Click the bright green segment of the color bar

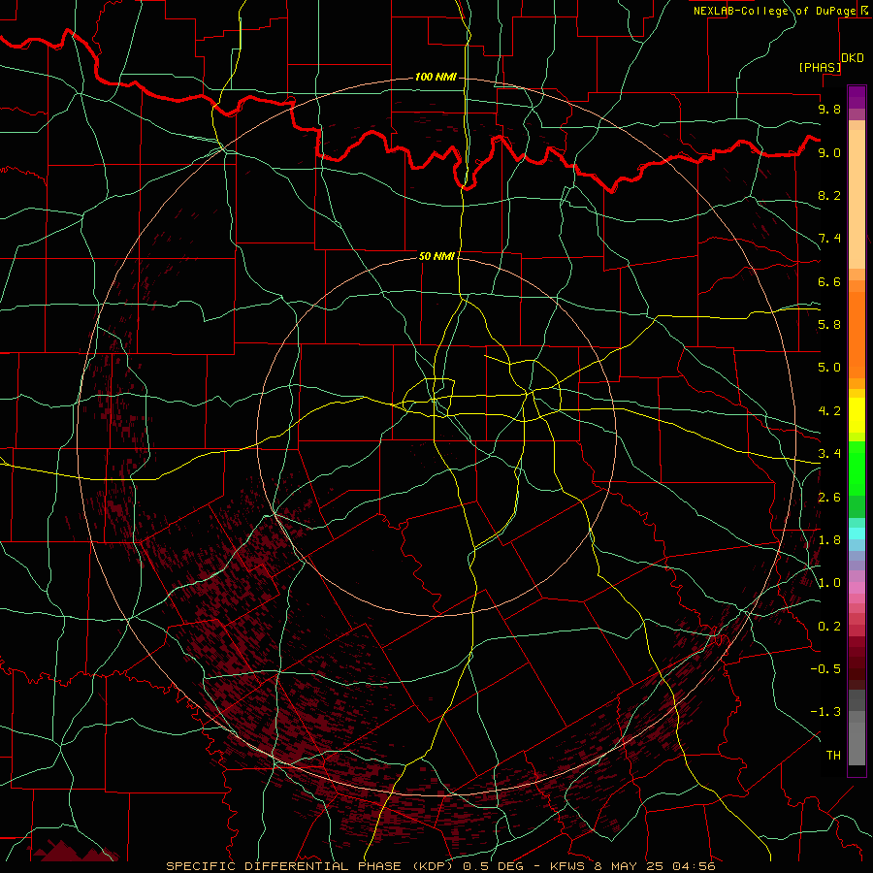[x=857, y=468]
